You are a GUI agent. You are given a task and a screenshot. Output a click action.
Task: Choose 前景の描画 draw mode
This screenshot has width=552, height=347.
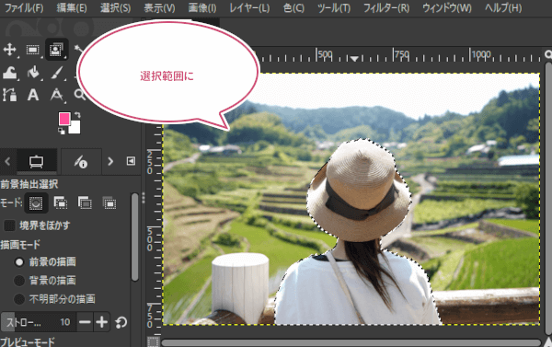point(19,262)
